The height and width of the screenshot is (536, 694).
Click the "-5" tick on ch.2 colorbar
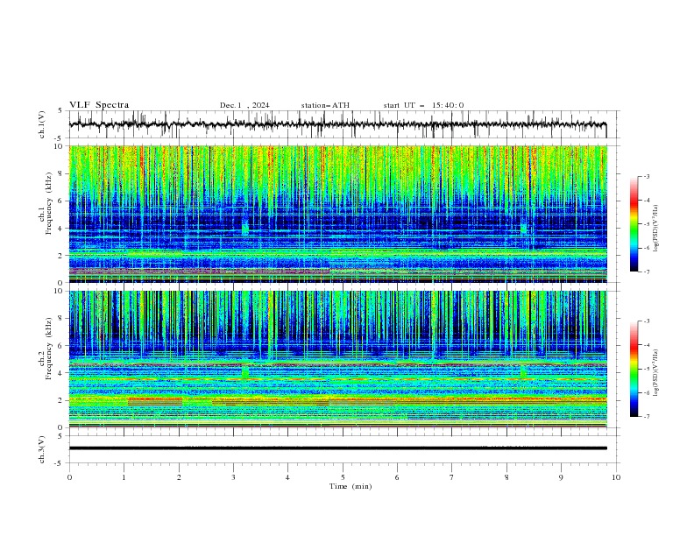click(646, 369)
